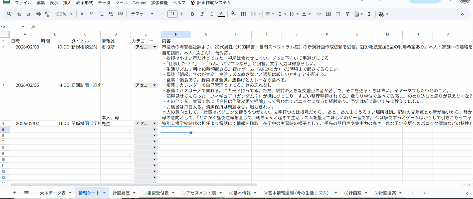Collapse the toolbar with the caret
The height and width of the screenshot is (199, 473).
(x=462, y=14)
